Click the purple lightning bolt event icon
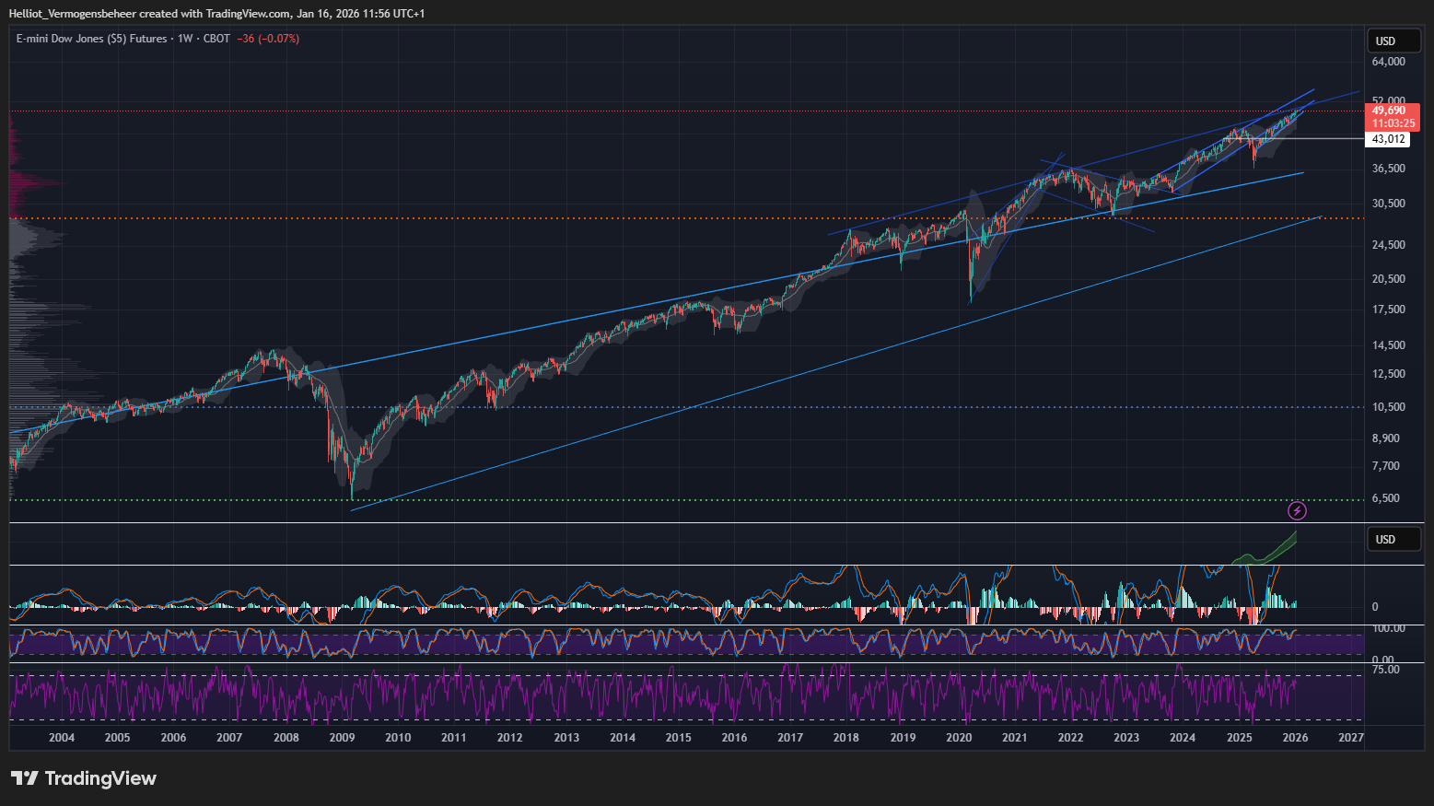 click(1297, 510)
